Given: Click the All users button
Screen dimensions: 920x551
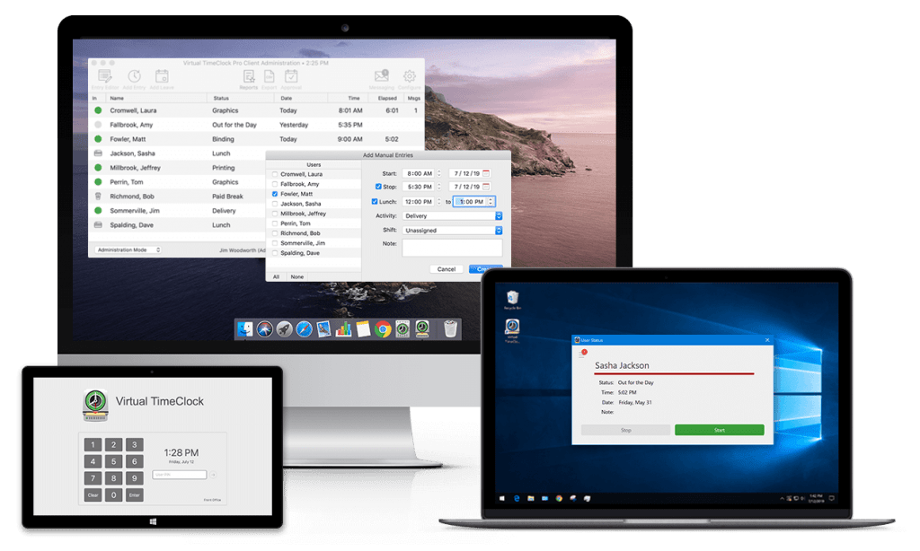Looking at the screenshot, I should [276, 276].
